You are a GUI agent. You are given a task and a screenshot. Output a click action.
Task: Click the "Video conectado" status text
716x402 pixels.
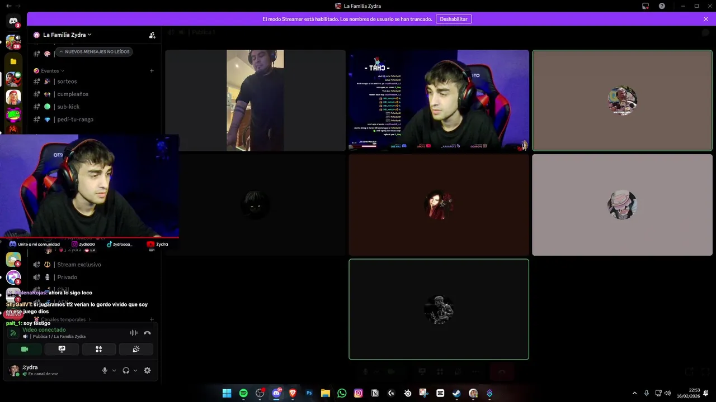(x=44, y=330)
